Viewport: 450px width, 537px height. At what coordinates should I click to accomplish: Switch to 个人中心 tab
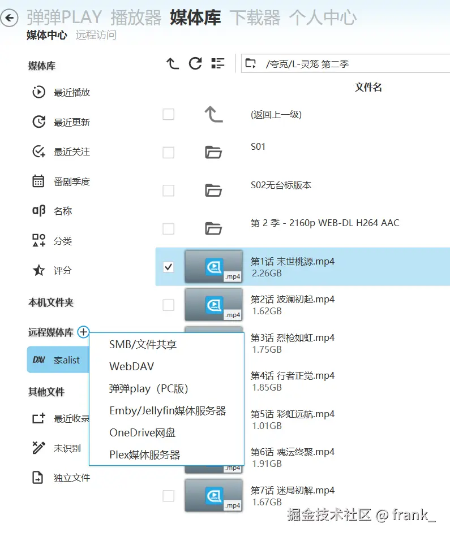323,18
